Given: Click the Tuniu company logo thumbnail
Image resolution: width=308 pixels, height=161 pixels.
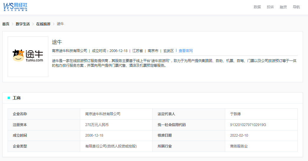Looking at the screenshot, I should 28,56.
